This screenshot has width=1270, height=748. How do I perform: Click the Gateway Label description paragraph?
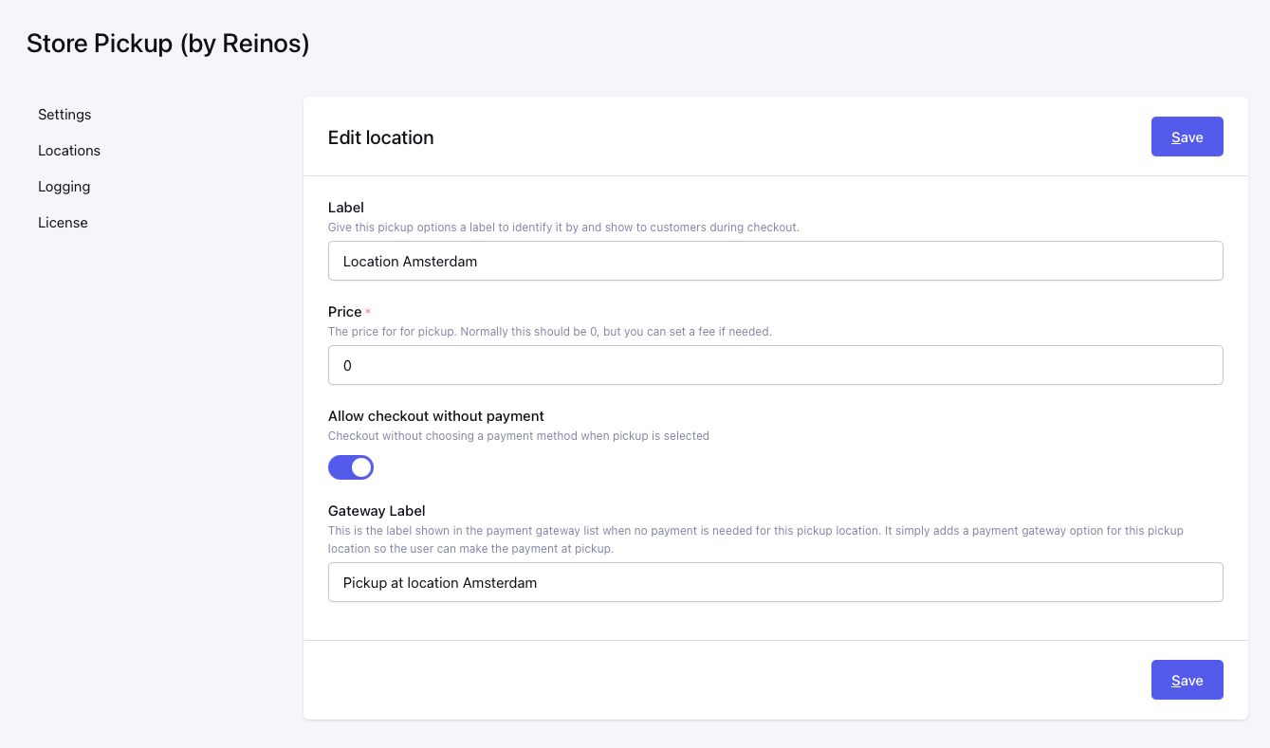tap(755, 539)
